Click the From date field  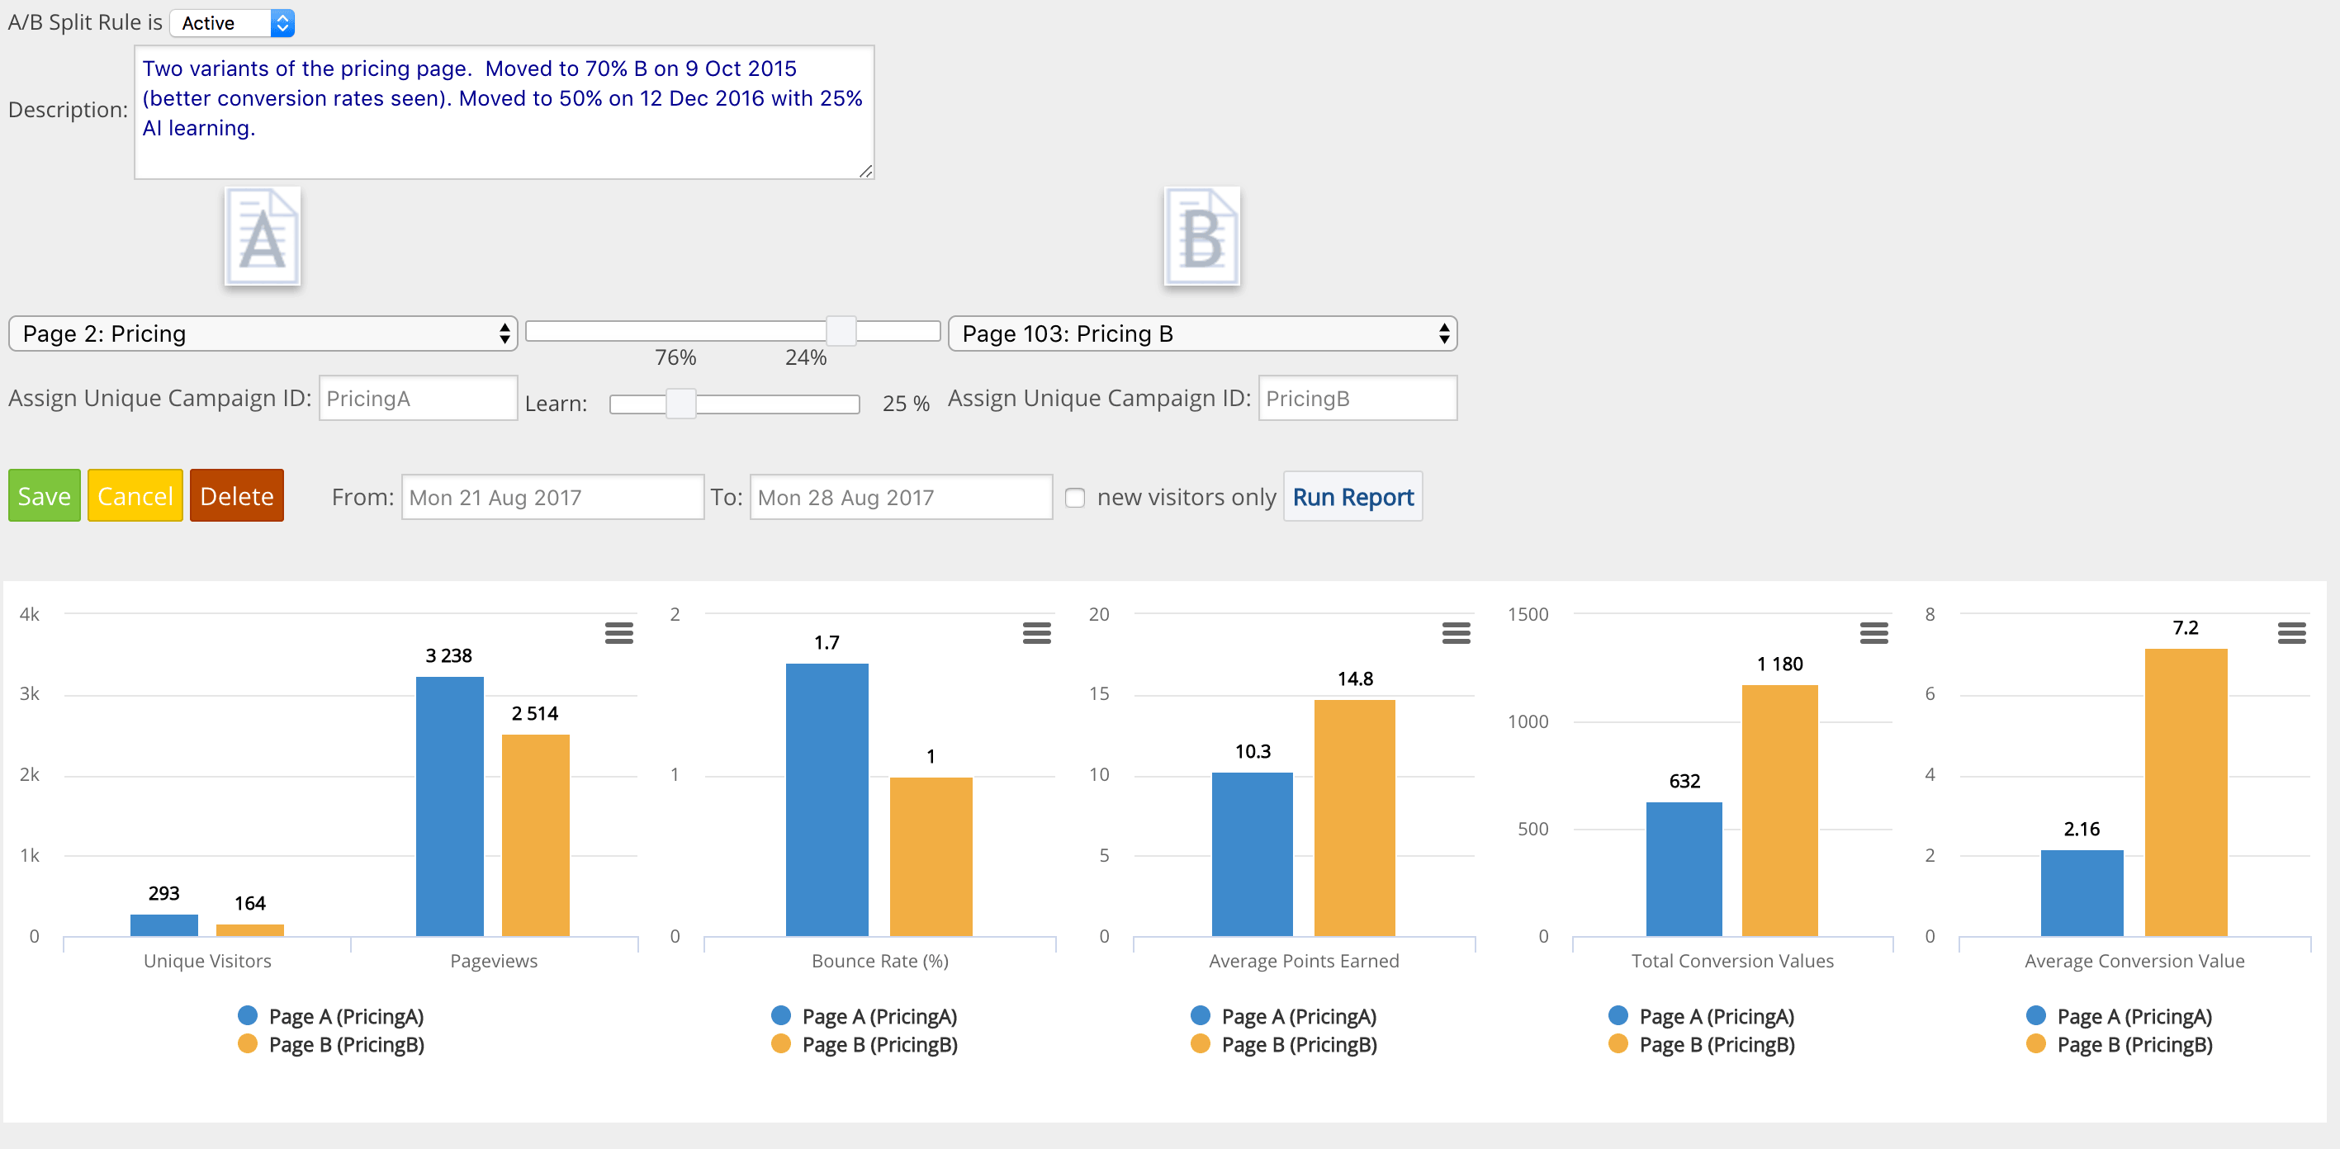(552, 498)
